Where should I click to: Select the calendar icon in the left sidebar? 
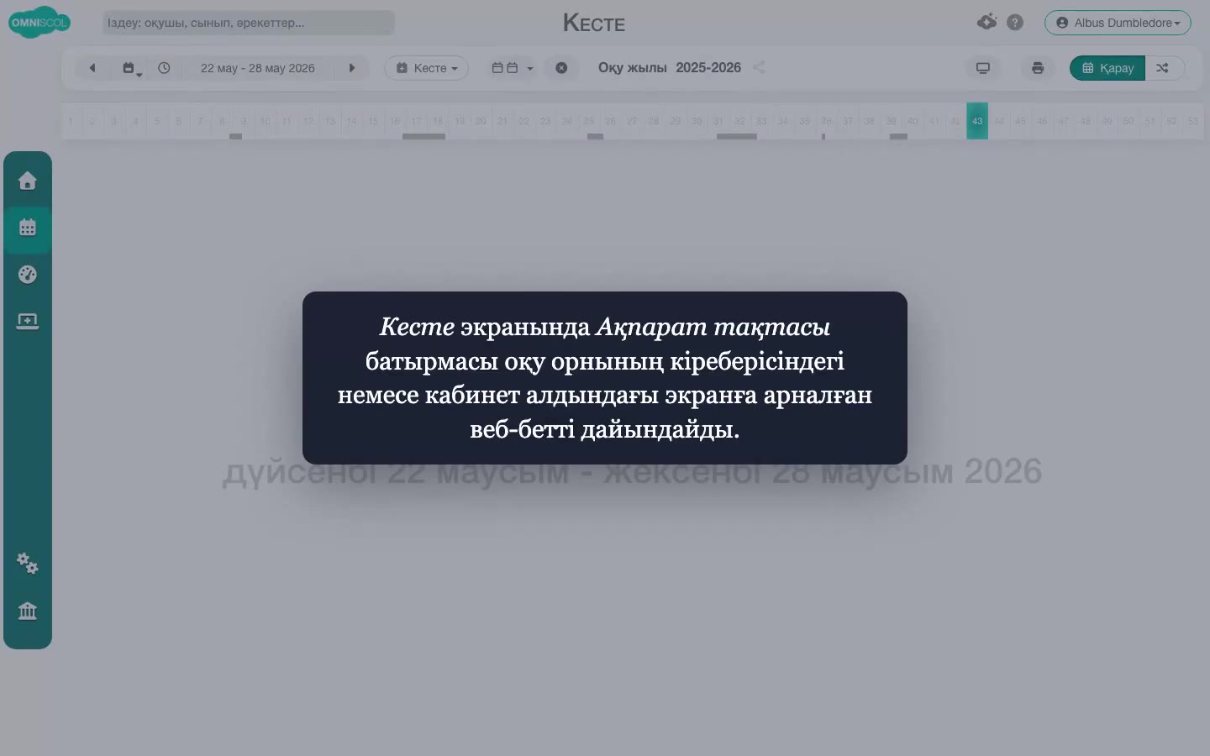[x=28, y=228]
